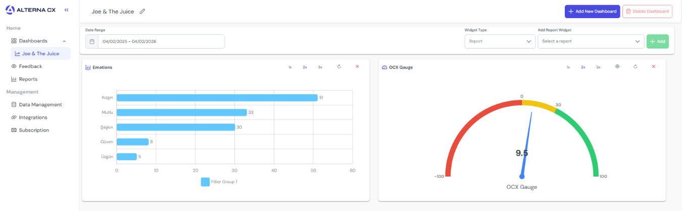This screenshot has width=682, height=211.
Task: Open OCX Gauge widget settings gear
Action: click(617, 66)
